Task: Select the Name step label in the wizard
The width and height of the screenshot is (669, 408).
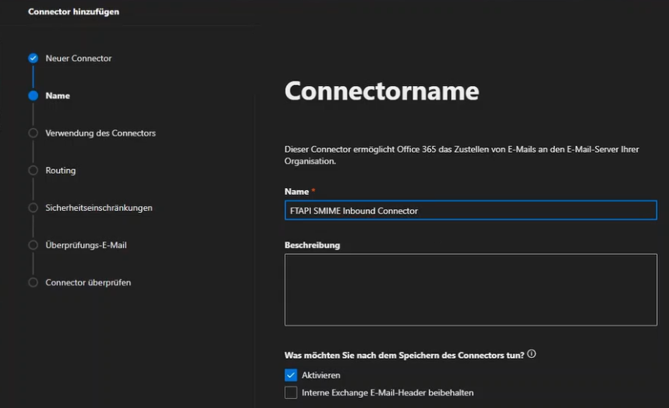Action: pyautogui.click(x=58, y=96)
